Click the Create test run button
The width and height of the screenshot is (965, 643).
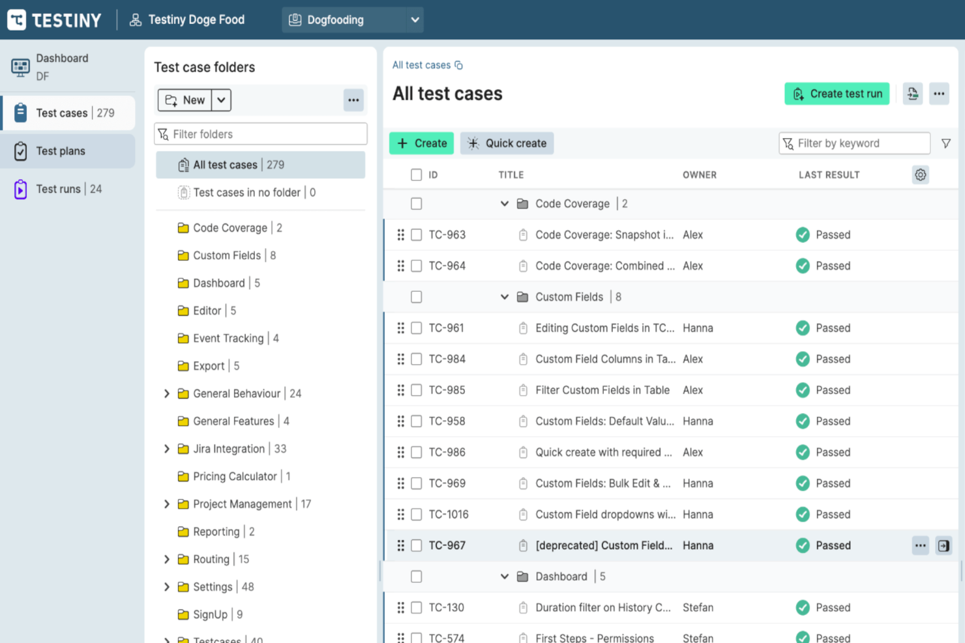[x=837, y=93]
